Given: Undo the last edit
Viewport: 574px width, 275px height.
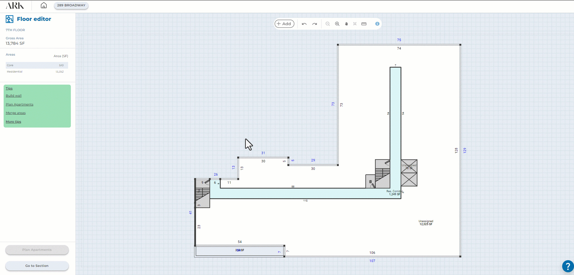Looking at the screenshot, I should (x=304, y=24).
